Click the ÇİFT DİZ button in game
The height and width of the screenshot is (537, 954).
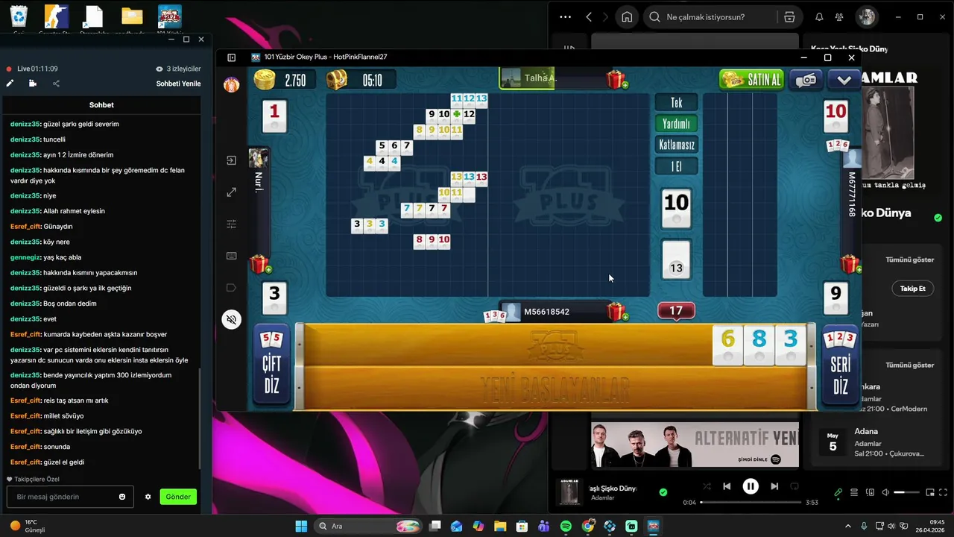(271, 364)
